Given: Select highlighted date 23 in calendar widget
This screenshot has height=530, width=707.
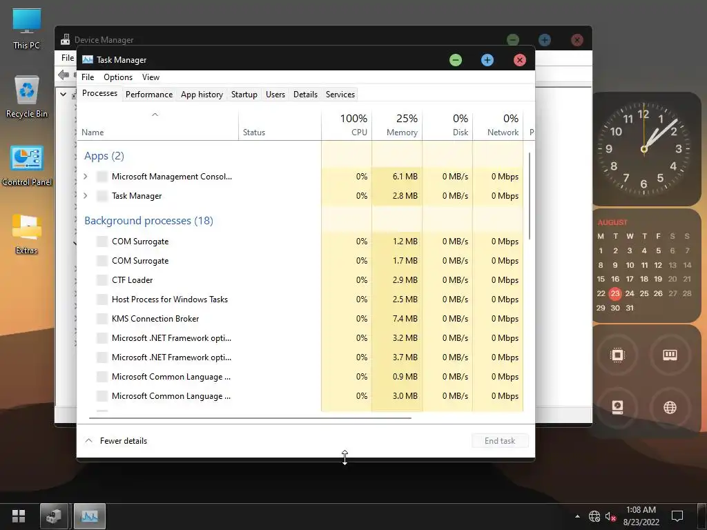Looking at the screenshot, I should [x=615, y=293].
